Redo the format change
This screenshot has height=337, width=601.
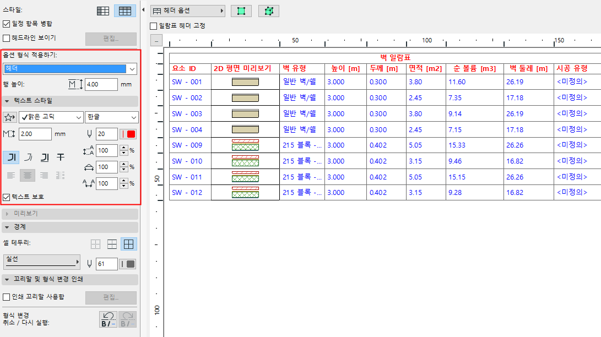coord(127,319)
